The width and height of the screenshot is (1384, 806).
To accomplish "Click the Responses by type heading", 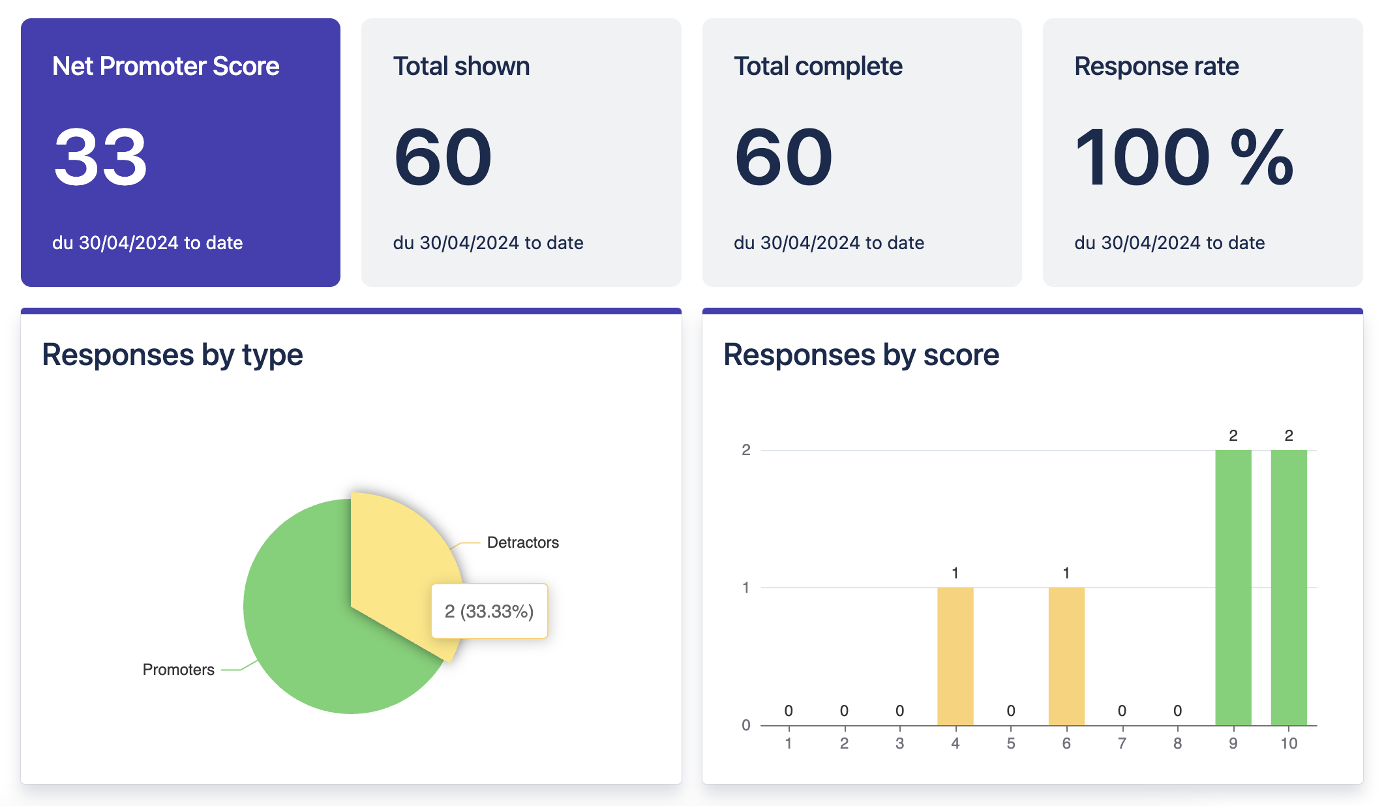I will (172, 355).
